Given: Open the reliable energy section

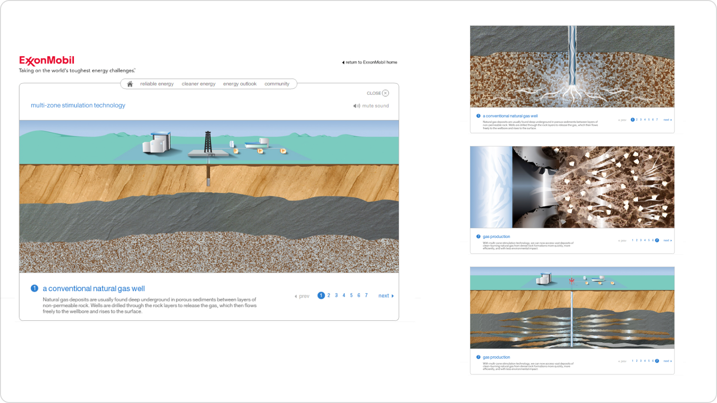Looking at the screenshot, I should [157, 83].
